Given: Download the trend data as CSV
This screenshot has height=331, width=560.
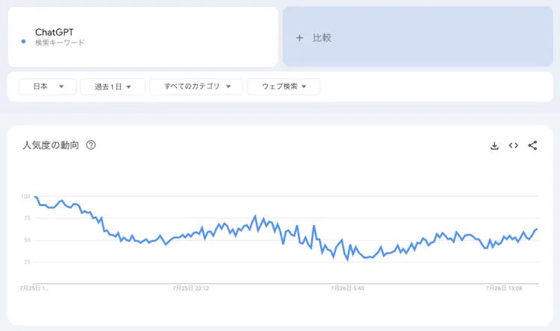Looking at the screenshot, I should (494, 145).
